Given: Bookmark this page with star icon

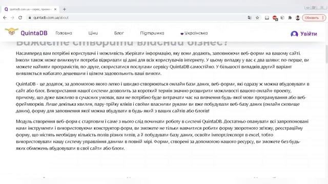Looking at the screenshot, I should click(257, 18).
